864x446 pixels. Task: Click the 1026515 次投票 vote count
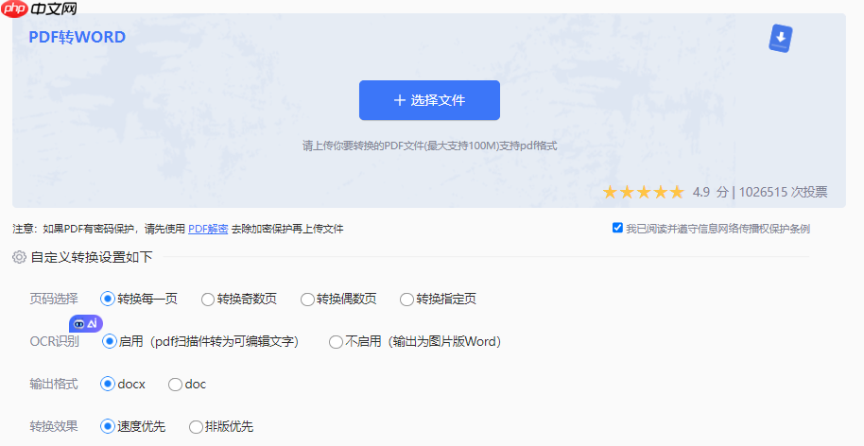click(x=783, y=192)
